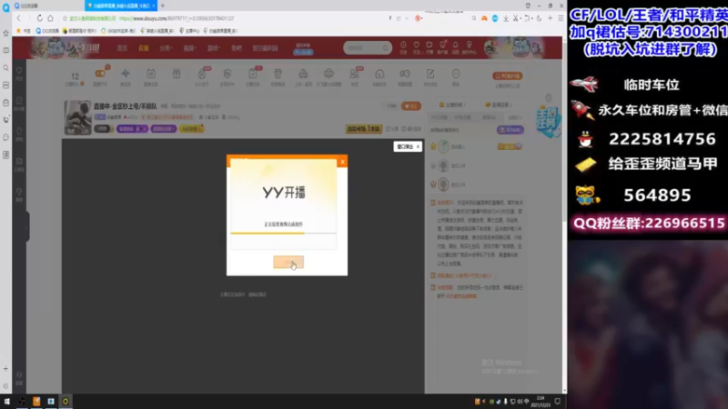Expand the 视频 nav dropdown
This screenshot has width=728, height=409.
[189, 48]
